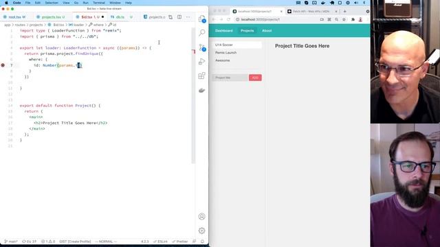Screen dimensions: 440x247
Task: Open the errors and warnings count
Action: pyautogui.click(x=48, y=242)
